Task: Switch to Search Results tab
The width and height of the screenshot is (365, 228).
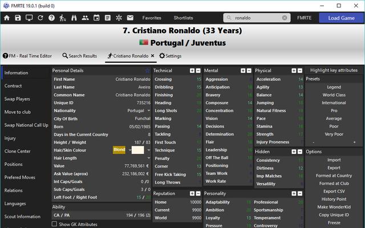Action: 80,56
